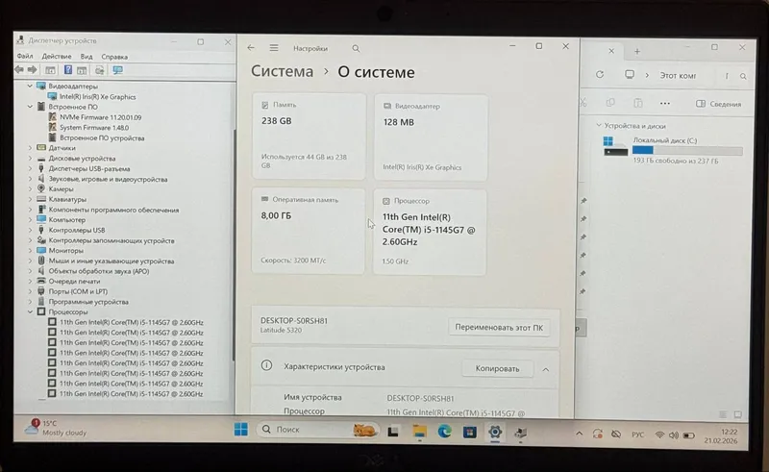The width and height of the screenshot is (769, 472).
Task: Expand Порты (COM и LPT) node
Action: (x=30, y=291)
